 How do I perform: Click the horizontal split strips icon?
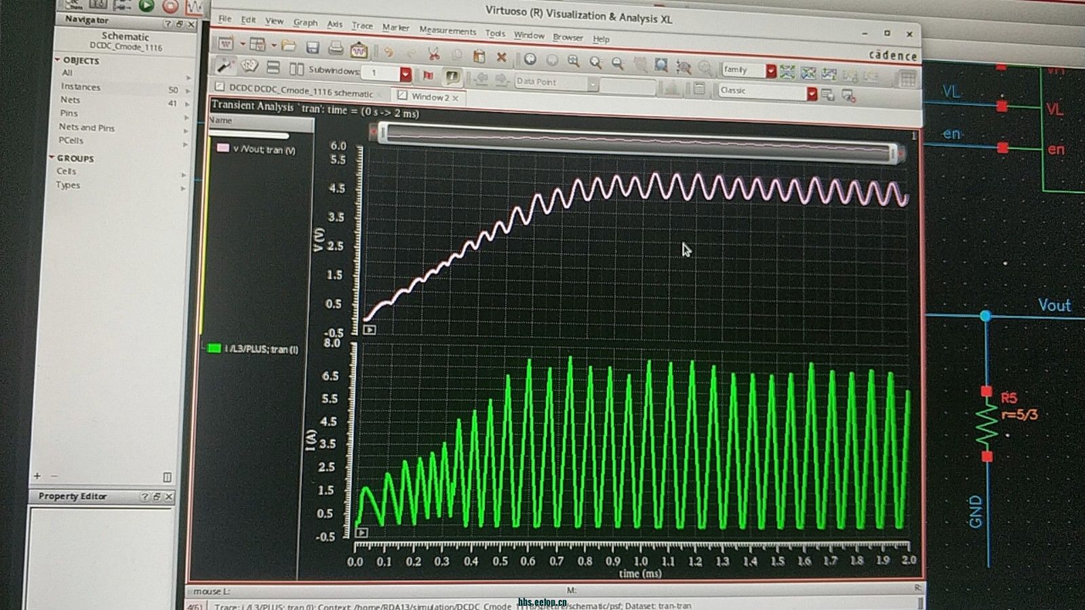273,67
